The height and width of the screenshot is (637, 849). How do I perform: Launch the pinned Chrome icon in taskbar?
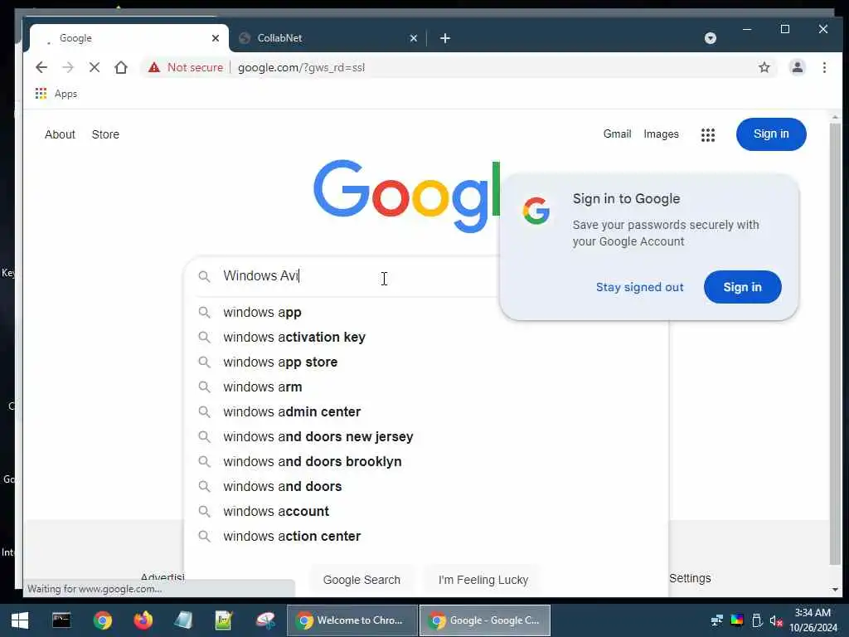(x=102, y=620)
